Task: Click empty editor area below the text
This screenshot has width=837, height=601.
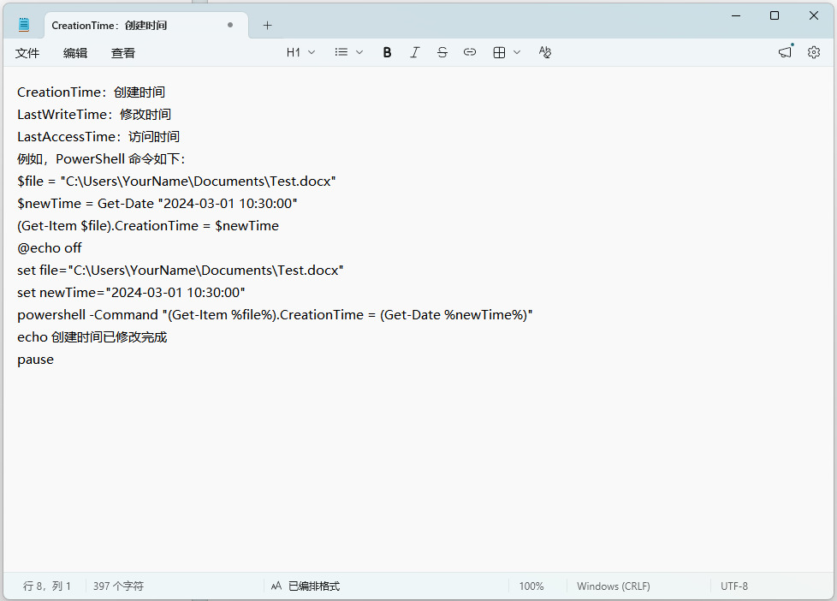Action: point(417,470)
